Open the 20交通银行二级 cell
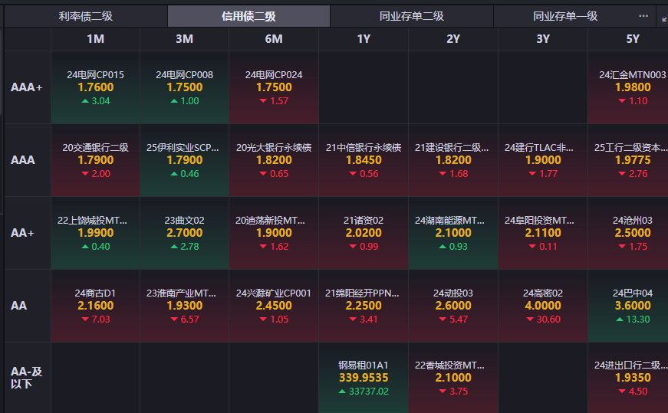The image size is (668, 413). 95,160
